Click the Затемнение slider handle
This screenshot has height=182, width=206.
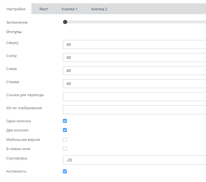click(x=65, y=22)
